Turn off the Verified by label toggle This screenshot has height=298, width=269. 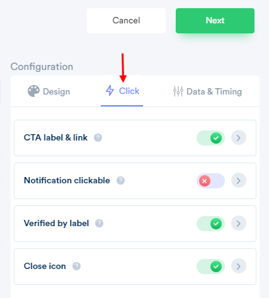210,224
